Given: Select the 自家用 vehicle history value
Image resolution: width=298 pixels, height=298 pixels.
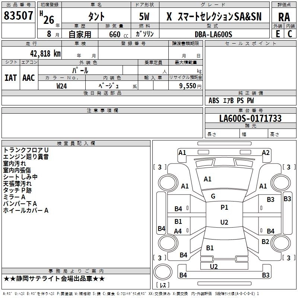Looking at the screenshot, I should (x=80, y=34).
